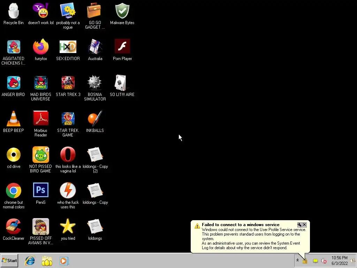Show hidden tray icons with the chevron
The image size is (357, 268).
click(297, 260)
